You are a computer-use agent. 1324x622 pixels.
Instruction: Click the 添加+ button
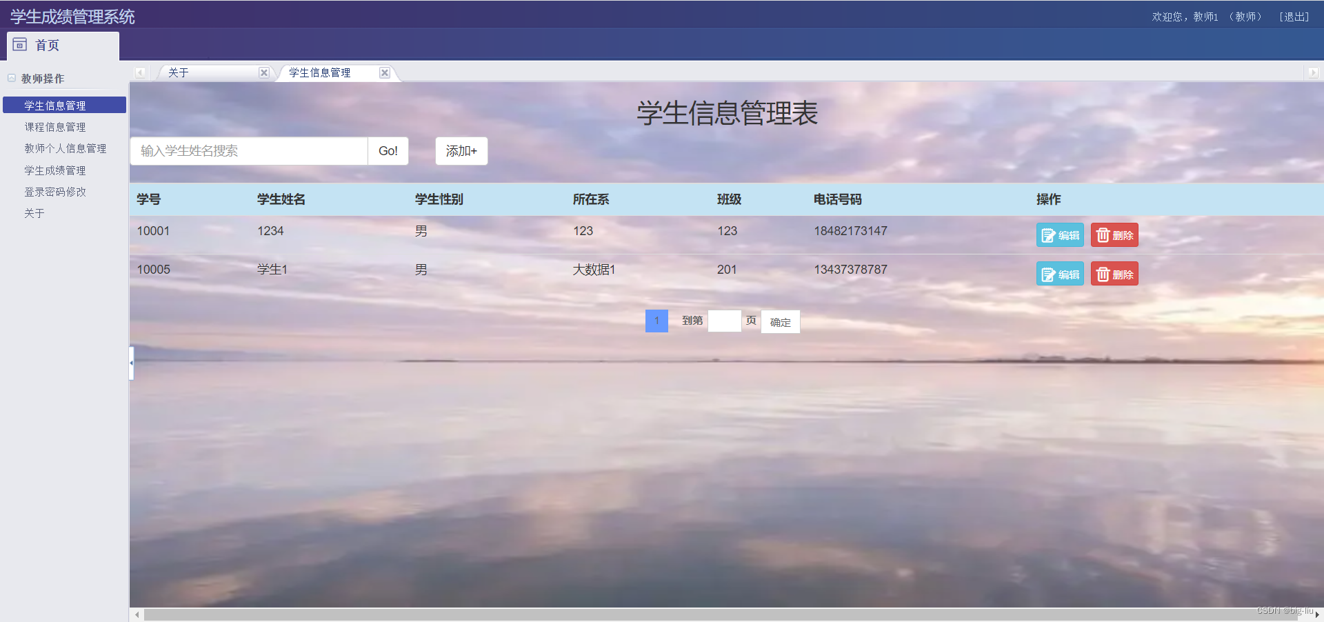461,151
